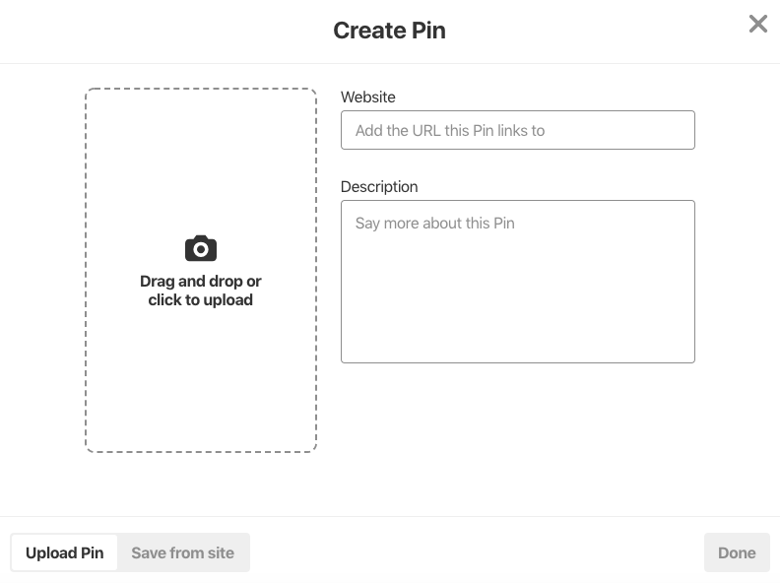
Task: Click 'Drag and drop or' line in dropzone
Action: click(x=201, y=281)
